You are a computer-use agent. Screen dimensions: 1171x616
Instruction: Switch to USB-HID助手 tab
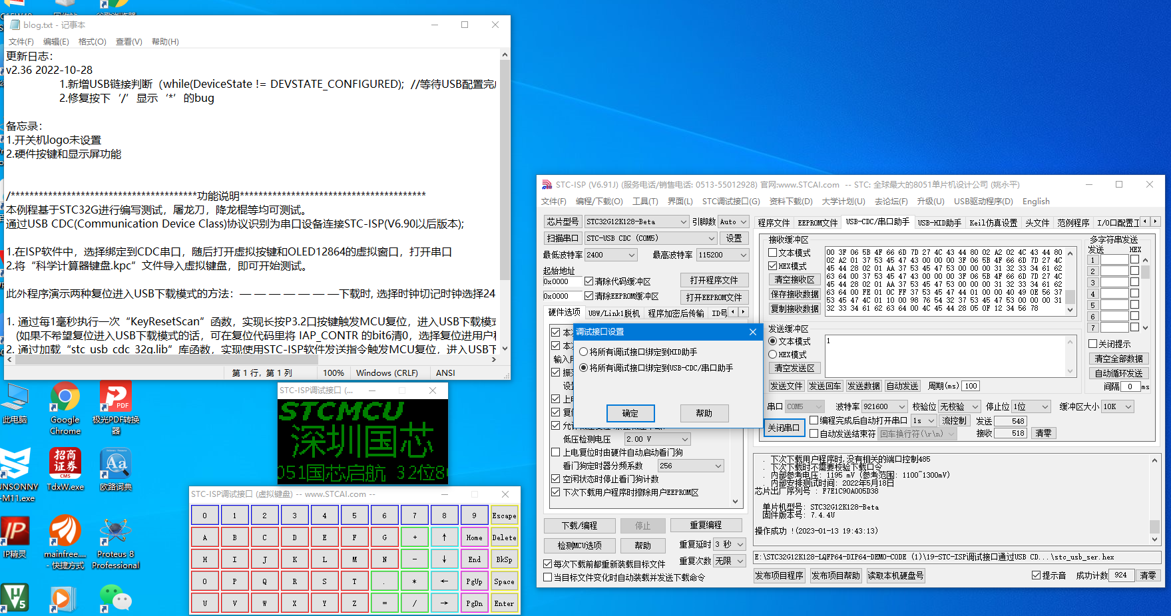tap(939, 223)
